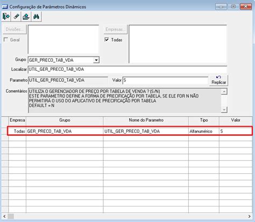
Task: Open the GER_PRECO_TAB_VDA combo box
Action: 63,60
